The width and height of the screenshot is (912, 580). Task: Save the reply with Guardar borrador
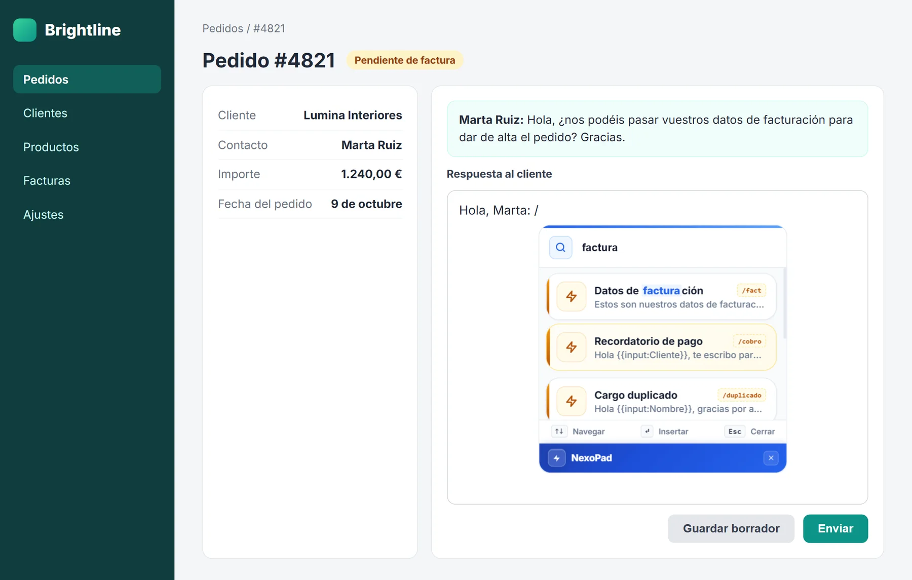click(x=731, y=528)
